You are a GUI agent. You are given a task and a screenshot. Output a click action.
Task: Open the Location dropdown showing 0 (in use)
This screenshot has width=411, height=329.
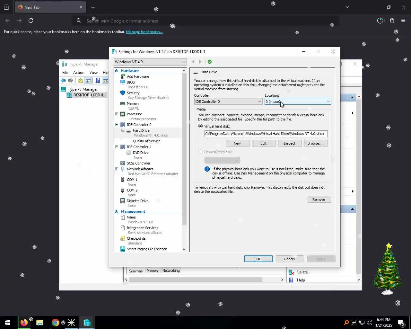pyautogui.click(x=298, y=102)
